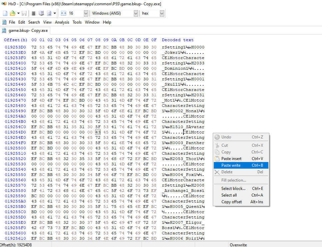Click decoded text 'H1510_SAvatar' row
The height and width of the screenshot is (247, 322).
click(x=183, y=127)
